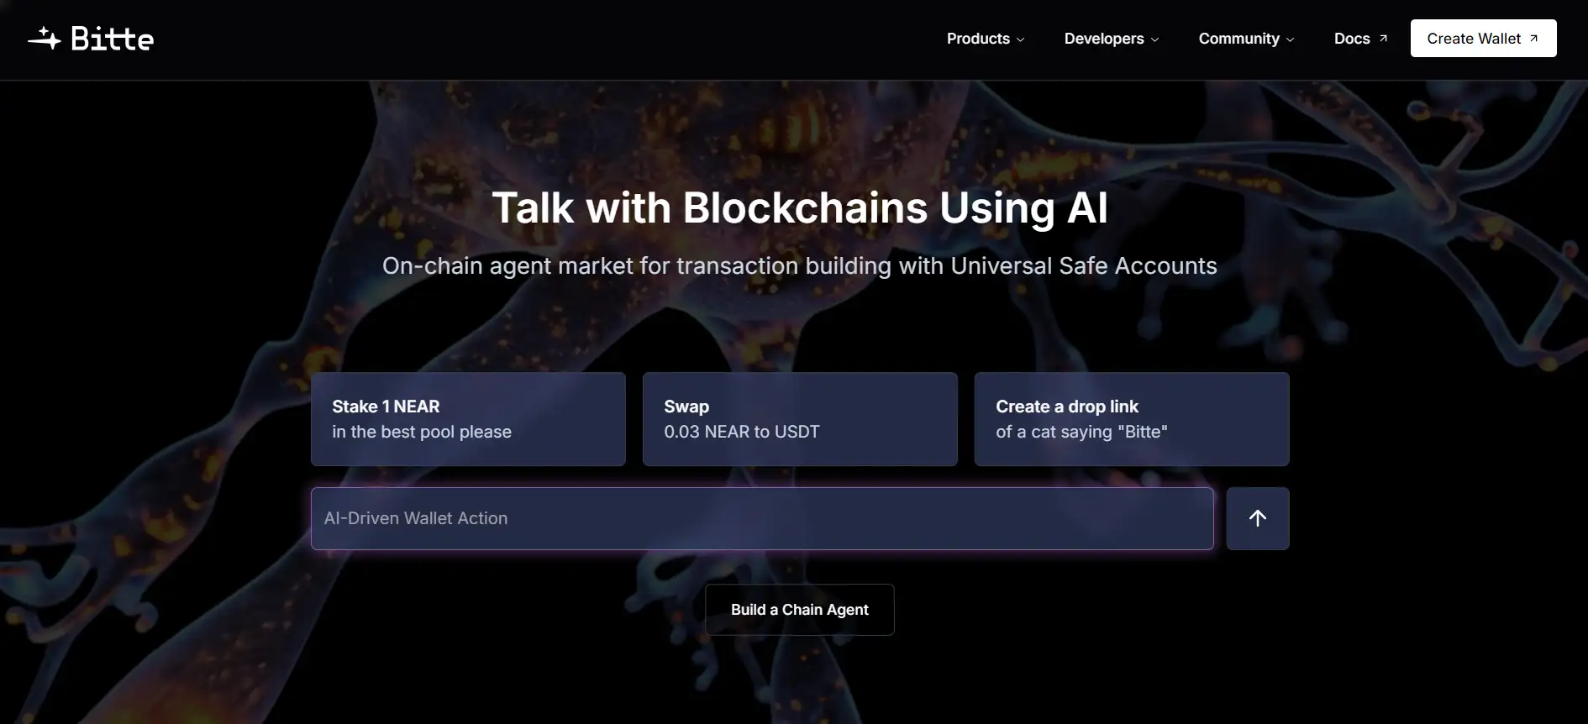Image resolution: width=1588 pixels, height=724 pixels.
Task: Pick the Create a drop link card
Action: click(x=1132, y=419)
